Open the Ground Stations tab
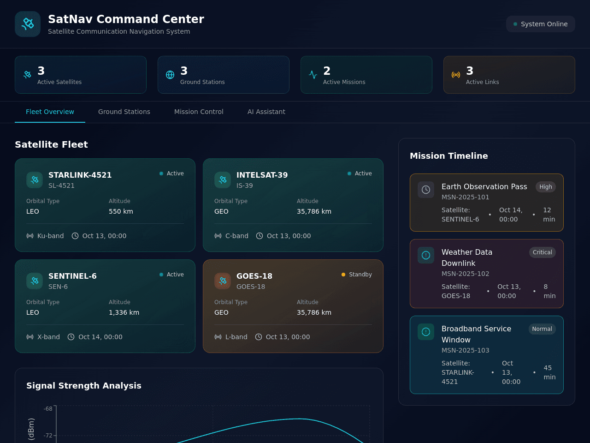Image resolution: width=590 pixels, height=443 pixels. (x=124, y=112)
